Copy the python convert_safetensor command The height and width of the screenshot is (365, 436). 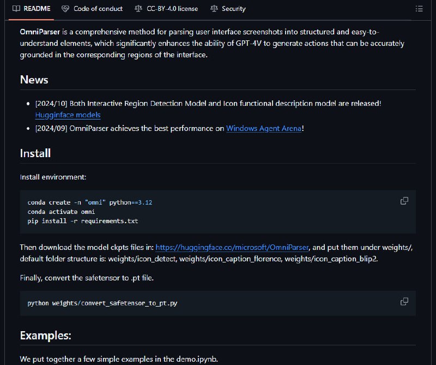click(x=404, y=302)
